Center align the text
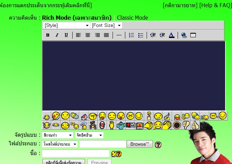The width and height of the screenshot is (232, 164). (88, 35)
